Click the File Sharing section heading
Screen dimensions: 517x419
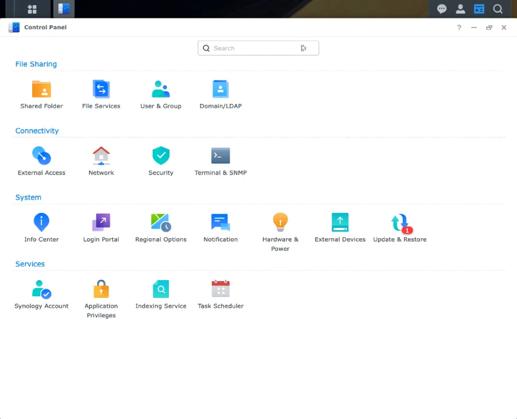(36, 64)
